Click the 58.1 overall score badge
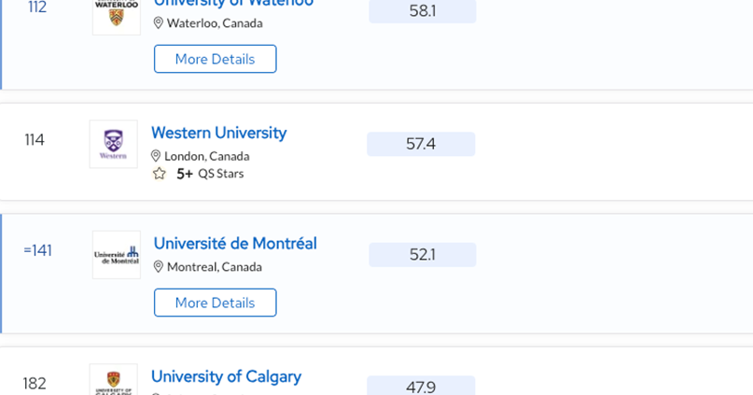Image resolution: width=753 pixels, height=395 pixels. click(x=423, y=11)
